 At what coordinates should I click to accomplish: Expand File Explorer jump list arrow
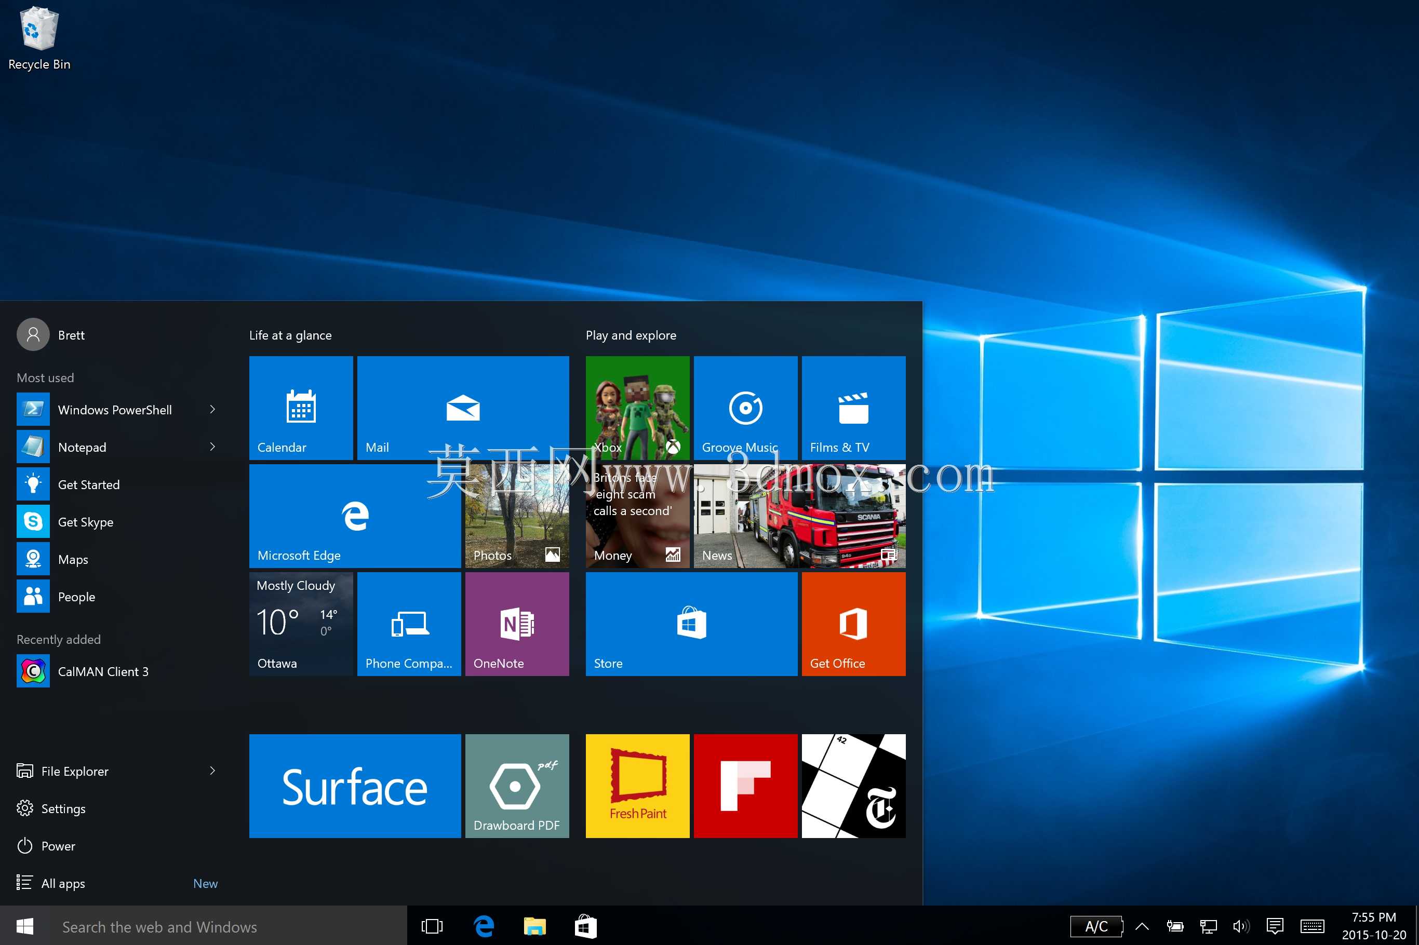point(212,771)
